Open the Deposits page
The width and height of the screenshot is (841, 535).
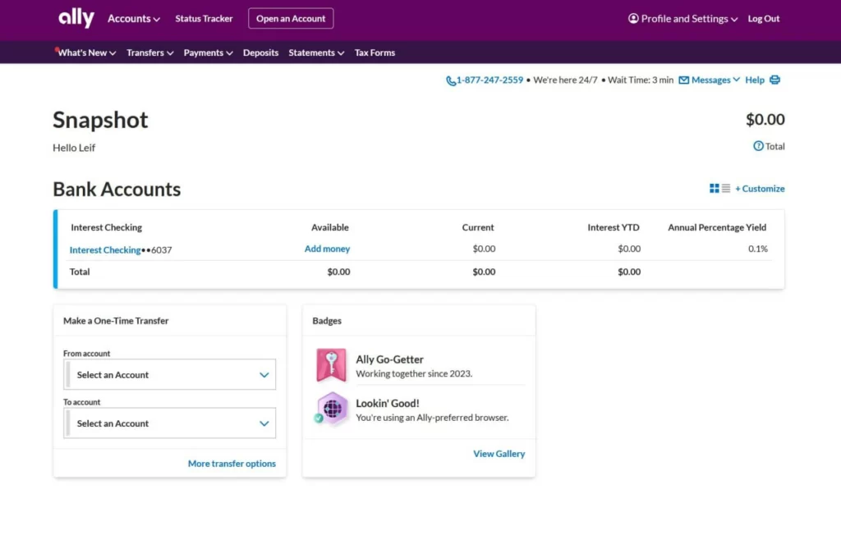pyautogui.click(x=260, y=53)
